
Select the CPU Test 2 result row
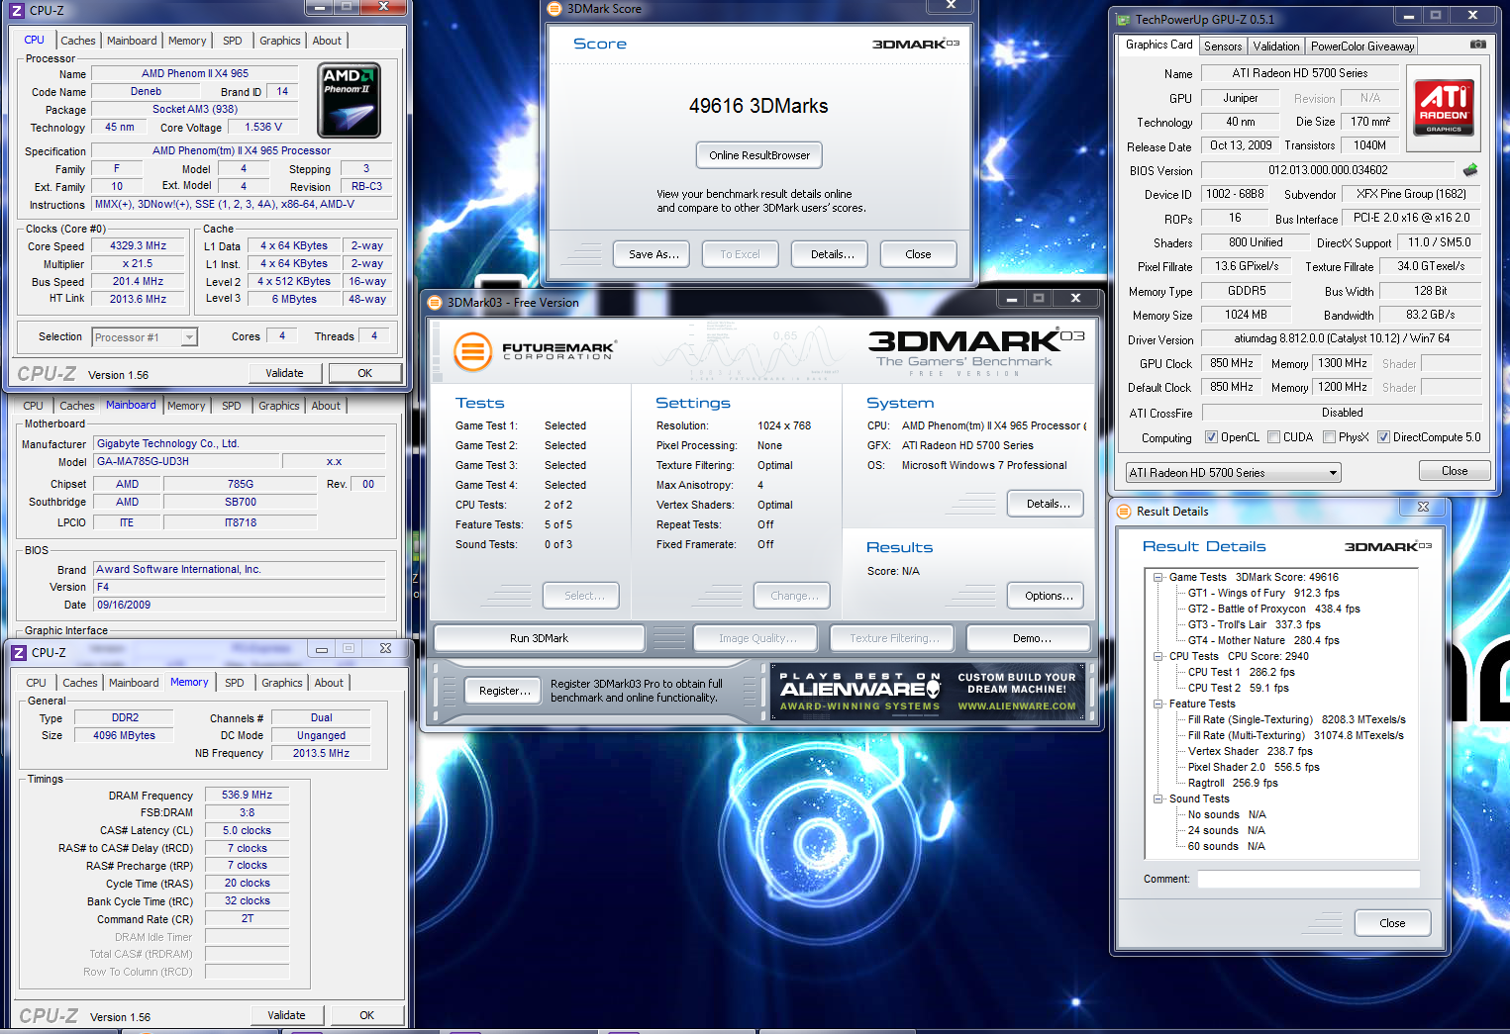pos(1239,688)
